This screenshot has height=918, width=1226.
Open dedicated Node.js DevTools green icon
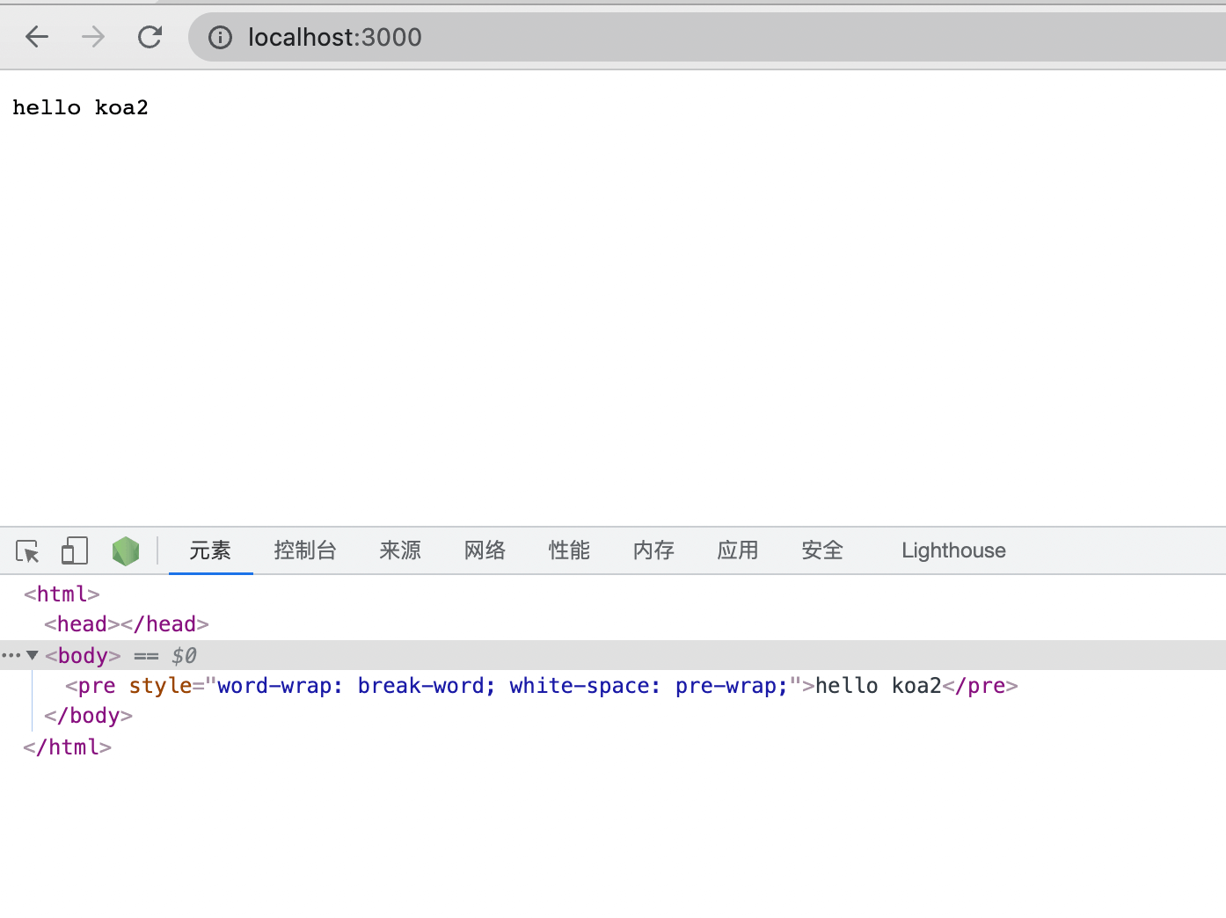coord(126,551)
